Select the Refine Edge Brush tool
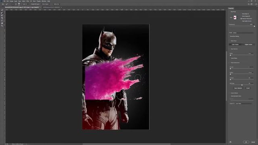258x145 pixels. 2,12
